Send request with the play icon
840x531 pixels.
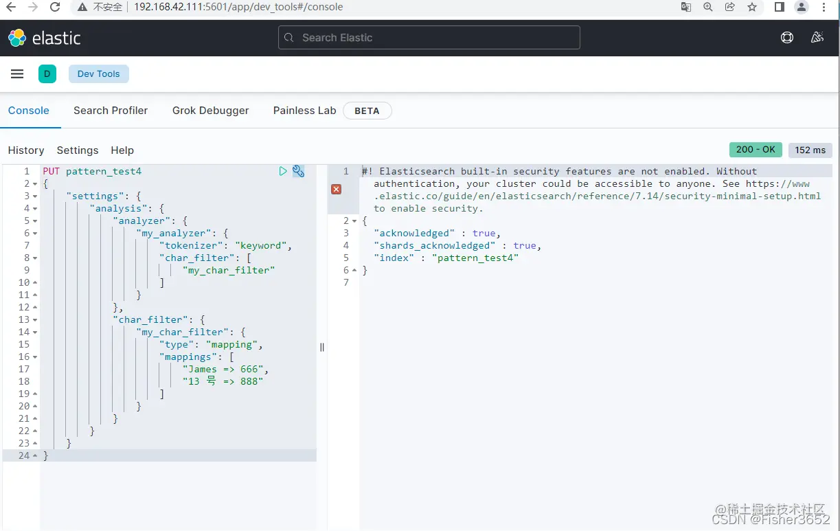click(x=283, y=171)
